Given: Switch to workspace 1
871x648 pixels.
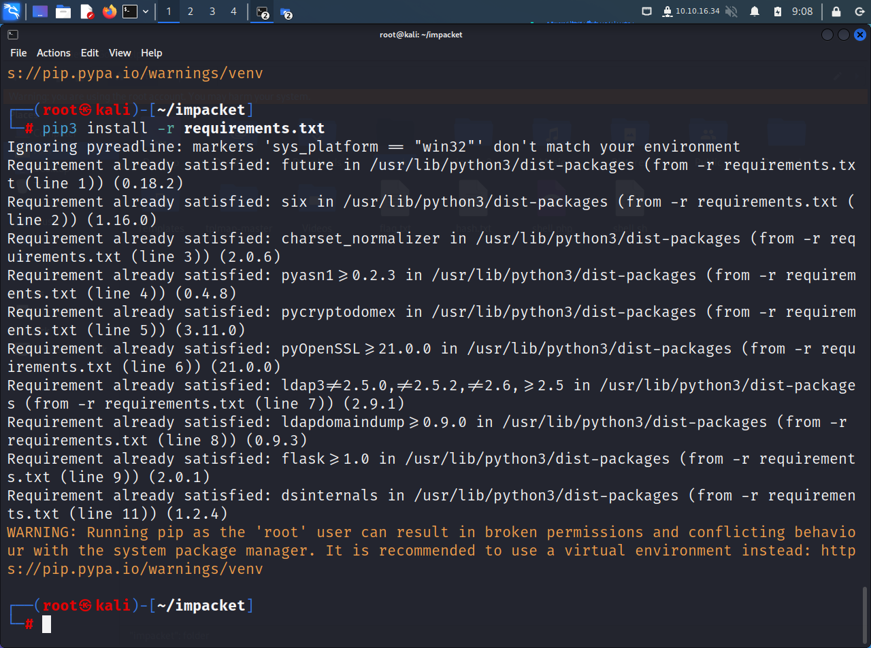Looking at the screenshot, I should tap(169, 12).
